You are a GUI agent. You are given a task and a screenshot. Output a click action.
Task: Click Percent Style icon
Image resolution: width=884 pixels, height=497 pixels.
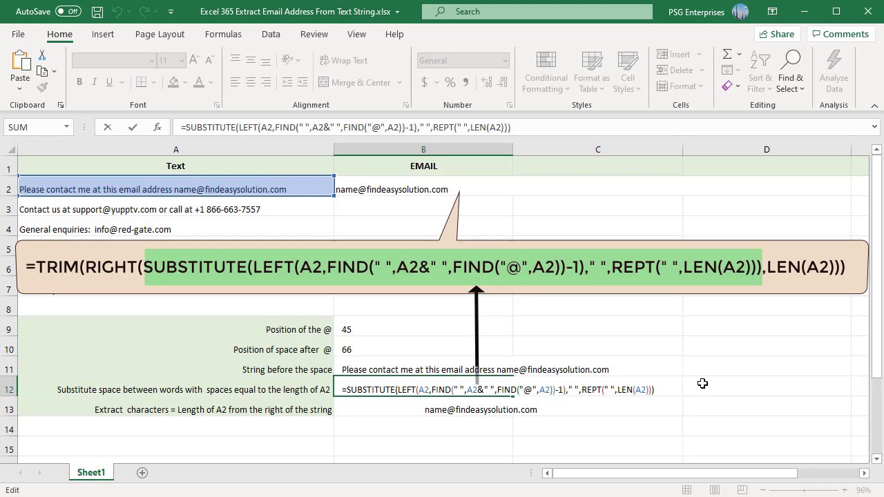[x=450, y=82]
